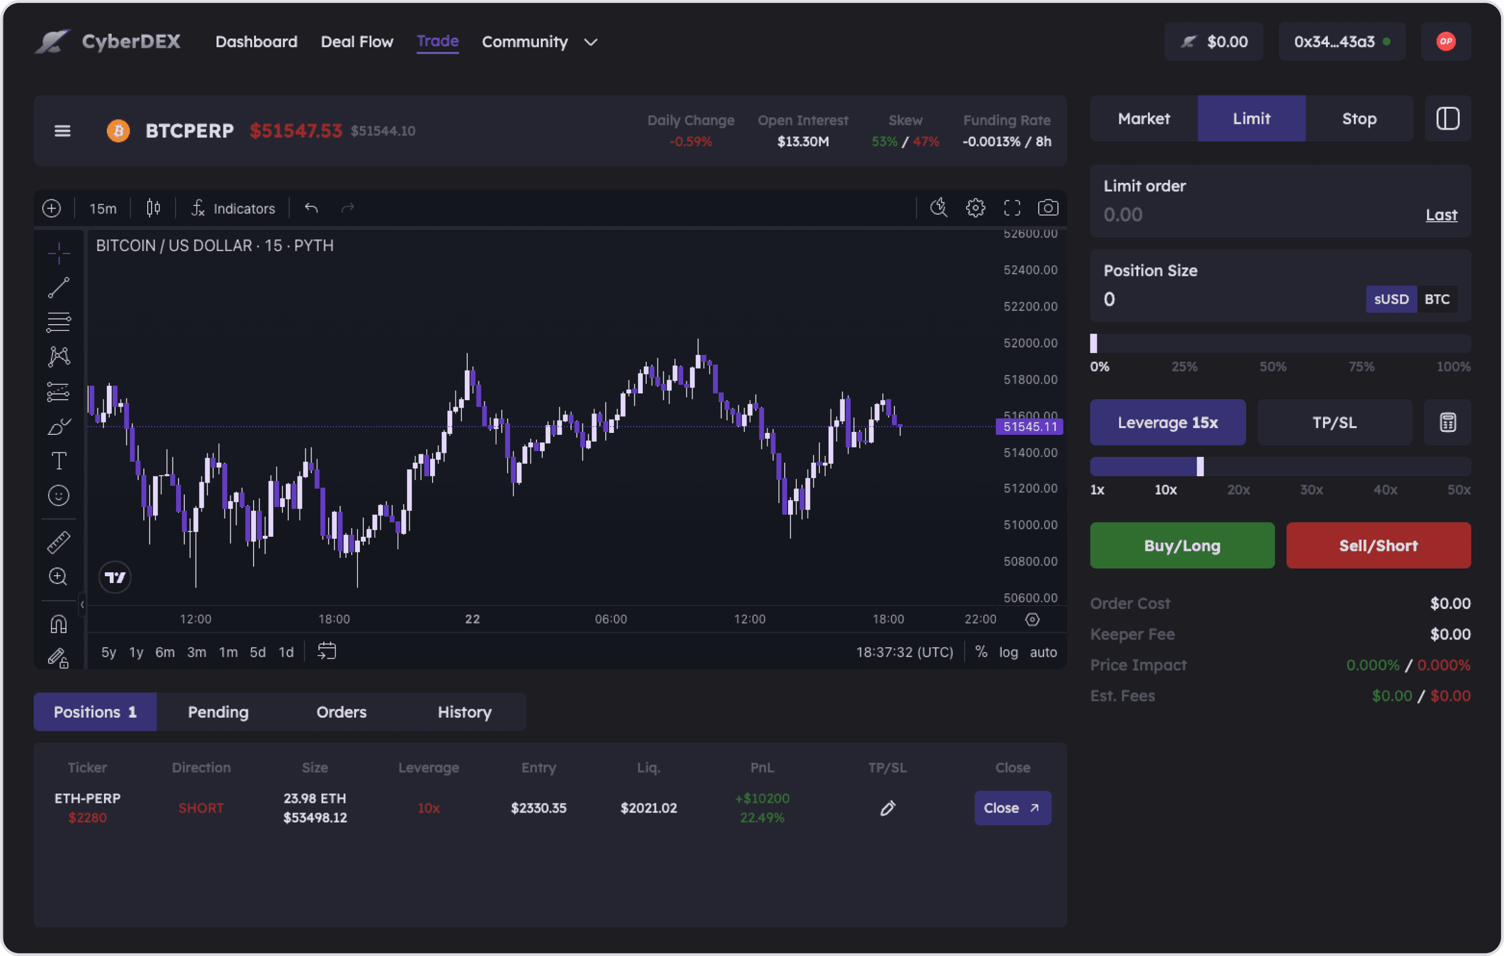Switch position size currency to BTC
Image resolution: width=1504 pixels, height=956 pixels.
(x=1437, y=299)
